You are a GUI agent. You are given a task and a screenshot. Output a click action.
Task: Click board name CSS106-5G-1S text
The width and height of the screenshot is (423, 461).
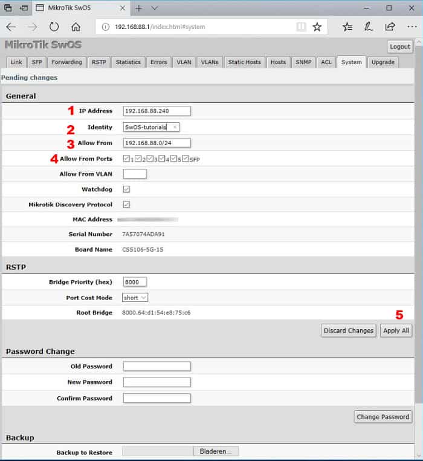(143, 250)
